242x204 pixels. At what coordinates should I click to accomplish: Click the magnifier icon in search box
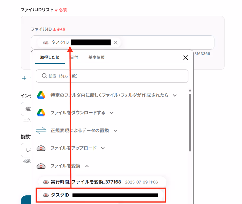click(x=44, y=76)
